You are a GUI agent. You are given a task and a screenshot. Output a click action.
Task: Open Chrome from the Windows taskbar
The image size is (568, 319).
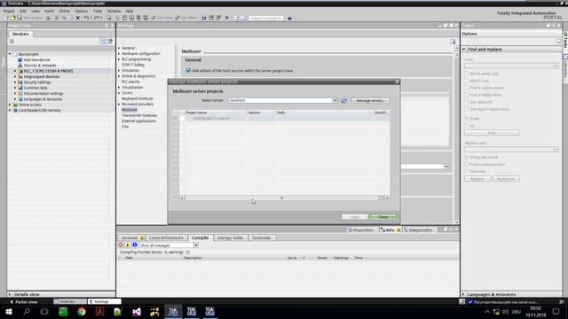click(82, 311)
